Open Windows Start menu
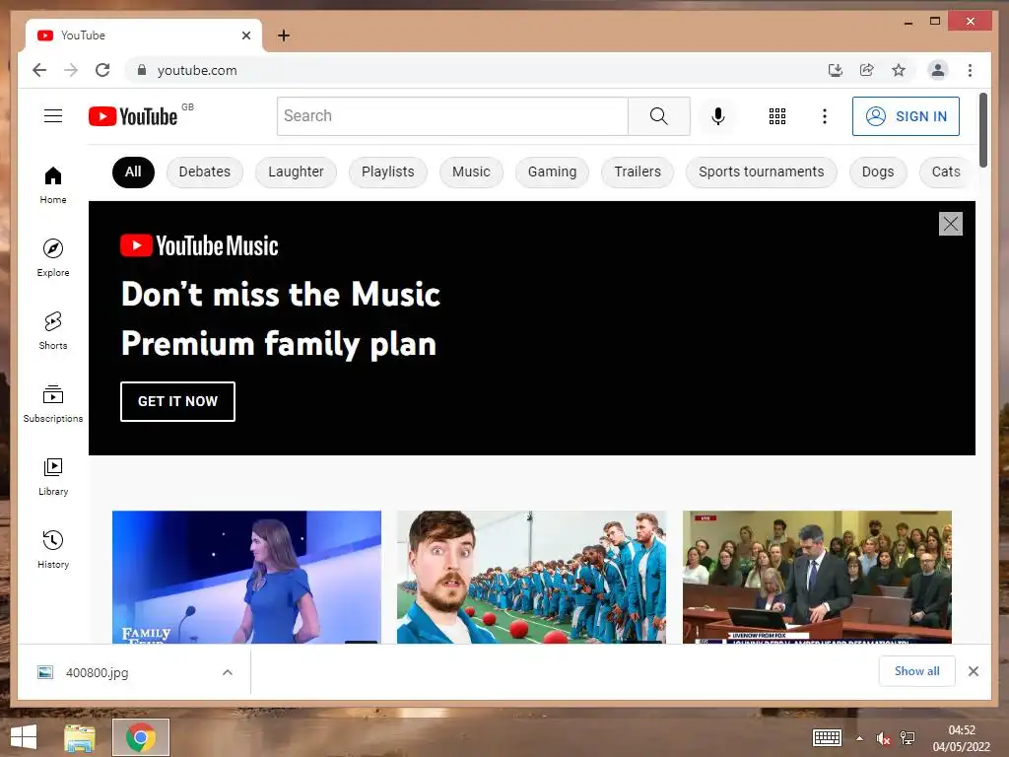This screenshot has width=1009, height=757. [x=24, y=737]
